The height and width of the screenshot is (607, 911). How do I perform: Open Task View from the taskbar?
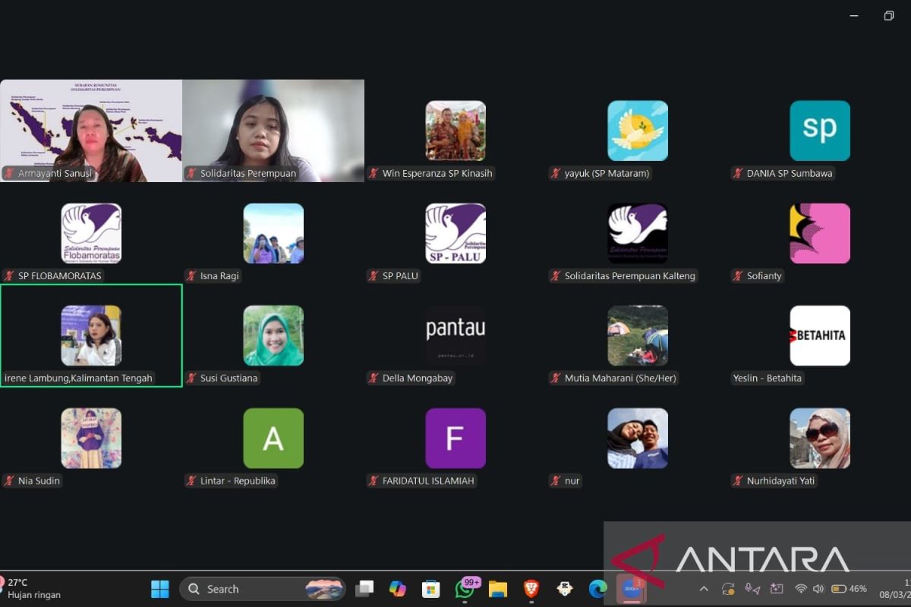365,589
